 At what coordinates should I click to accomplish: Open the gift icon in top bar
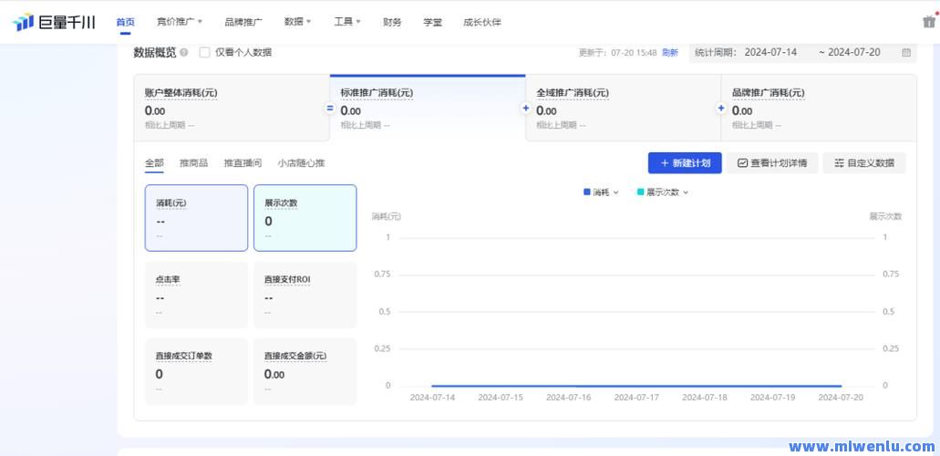click(x=929, y=21)
